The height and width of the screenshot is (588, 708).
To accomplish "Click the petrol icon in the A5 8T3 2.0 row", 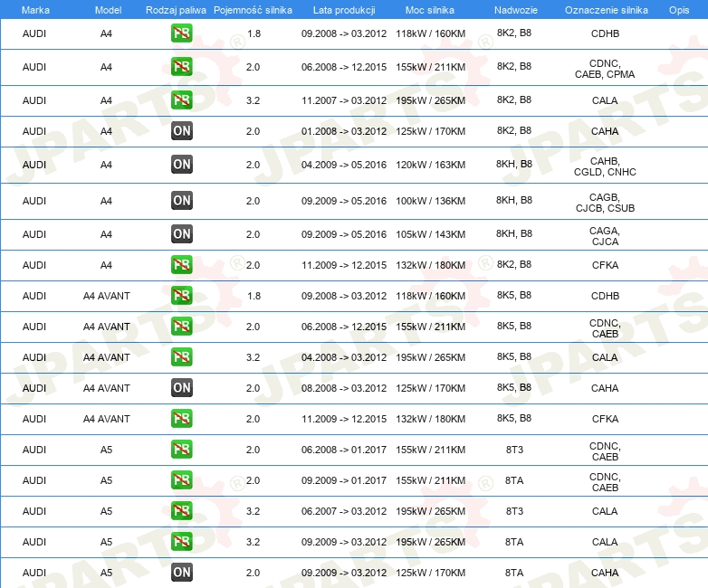I will (181, 450).
